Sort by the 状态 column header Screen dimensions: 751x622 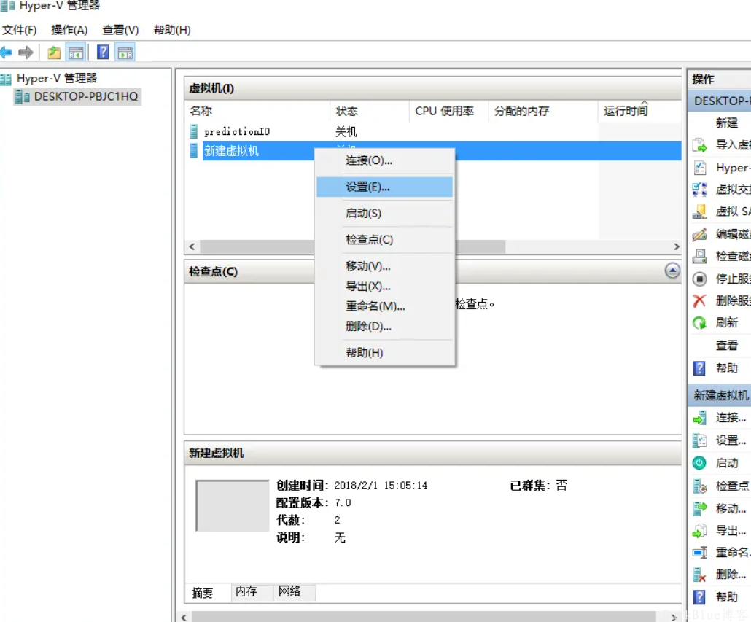click(x=369, y=111)
